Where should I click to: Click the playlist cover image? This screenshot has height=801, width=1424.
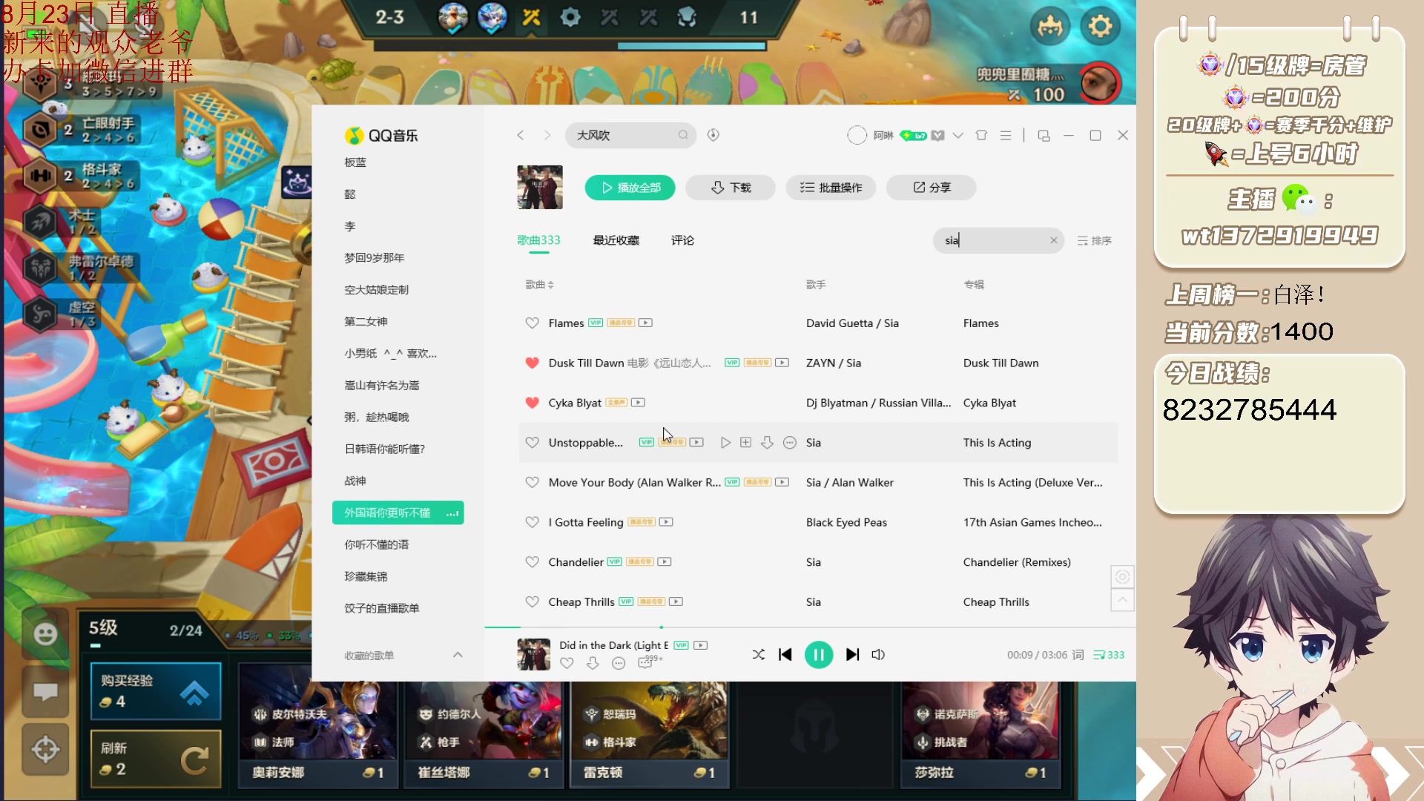coord(540,187)
